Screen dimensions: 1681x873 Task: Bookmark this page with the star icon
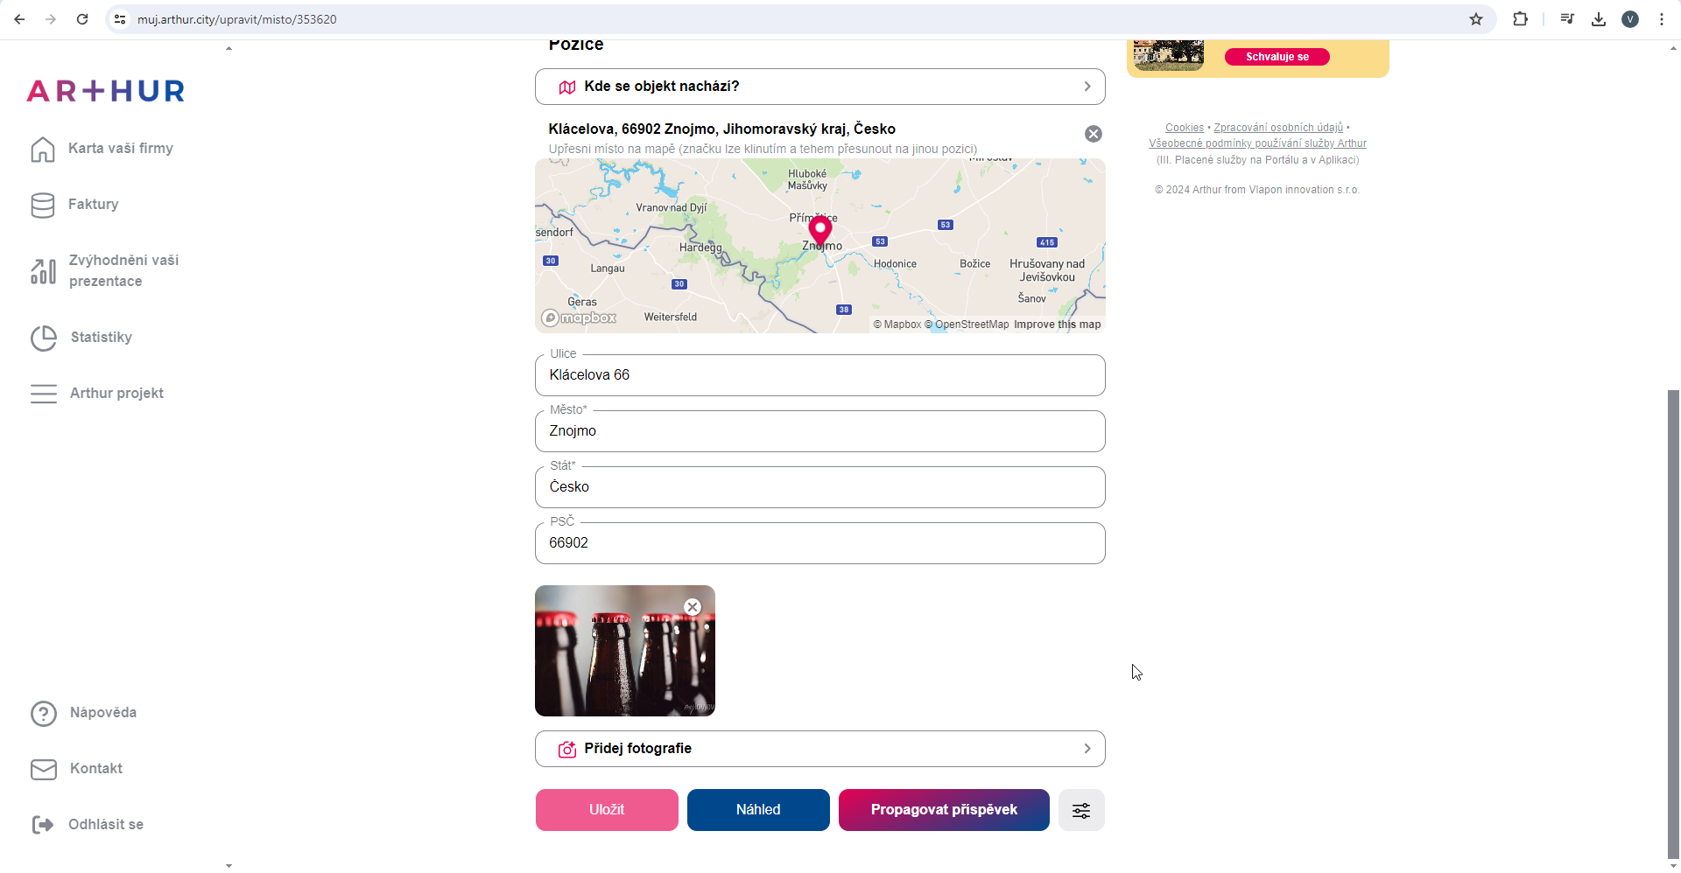pos(1476,19)
